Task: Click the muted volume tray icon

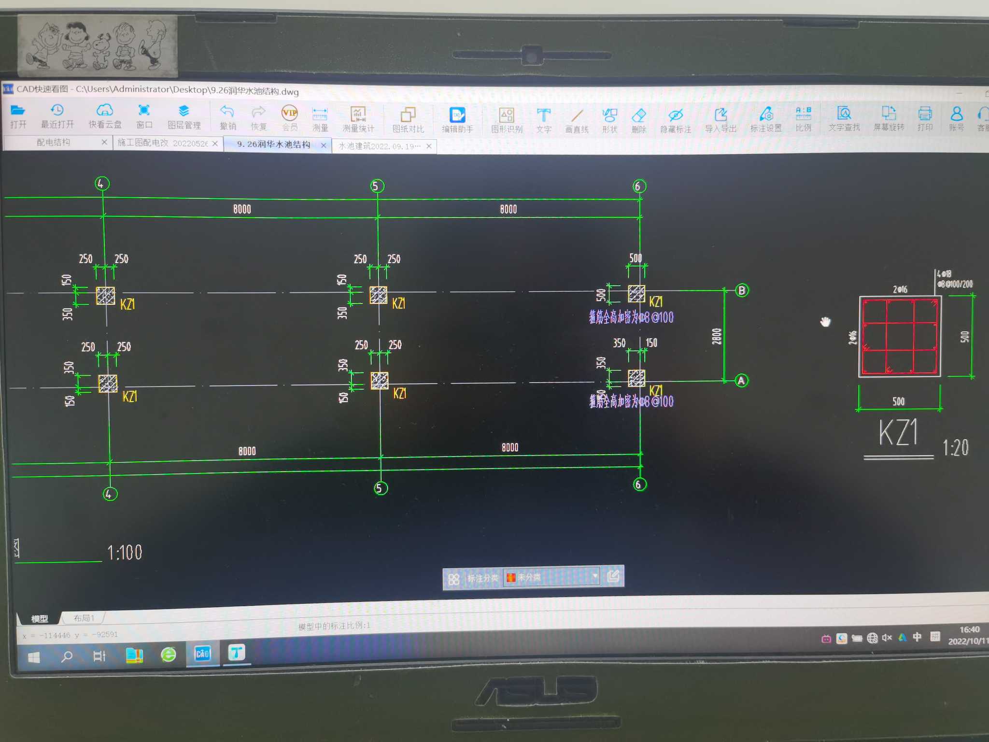Action: [887, 638]
